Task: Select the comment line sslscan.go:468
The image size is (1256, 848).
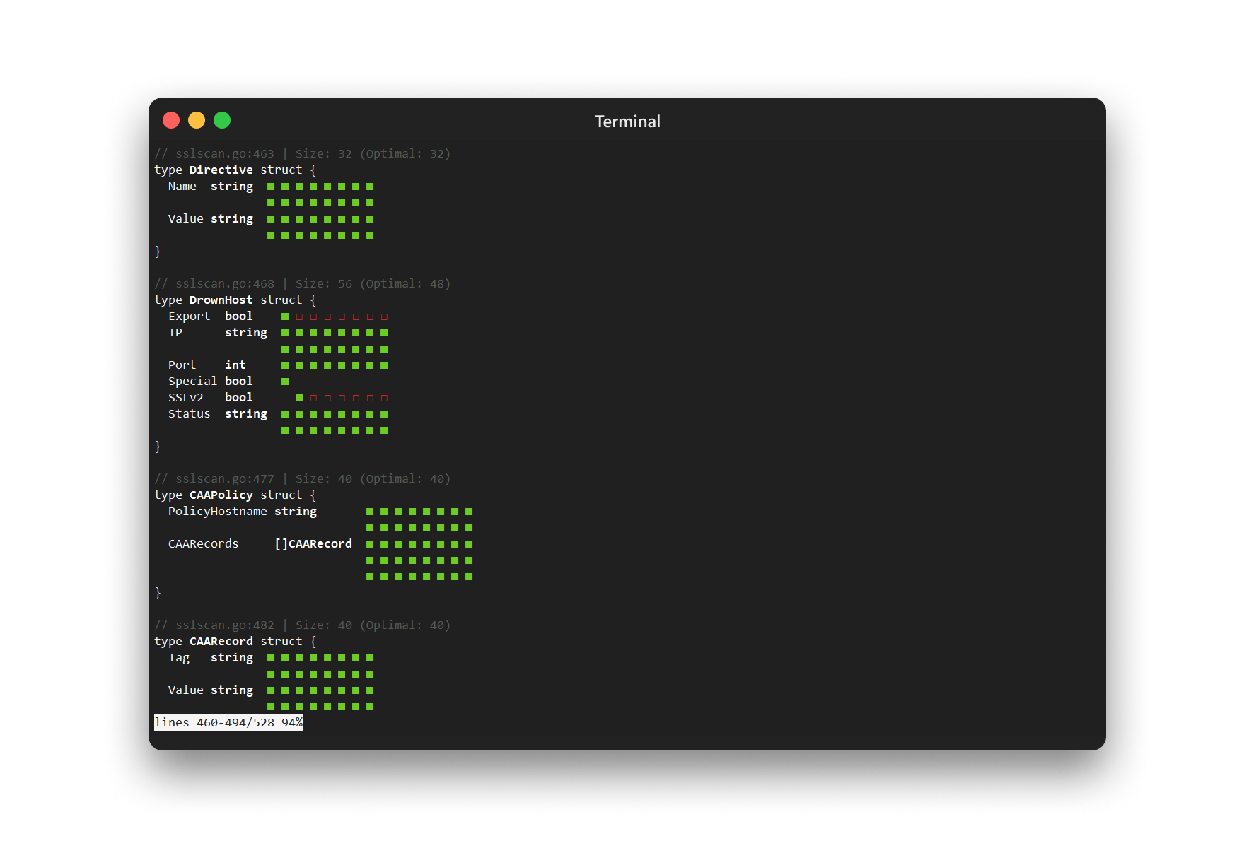Action: [302, 283]
